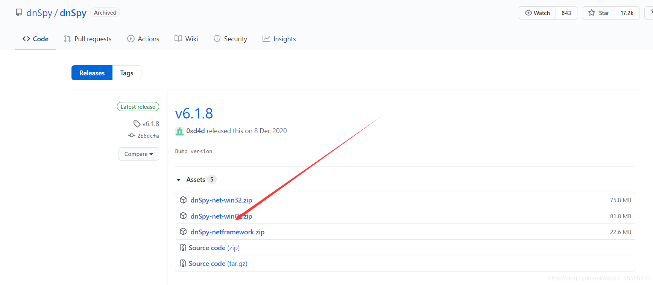The width and height of the screenshot is (653, 285).
Task: Open the dnSpy repository name link
Action: (73, 13)
